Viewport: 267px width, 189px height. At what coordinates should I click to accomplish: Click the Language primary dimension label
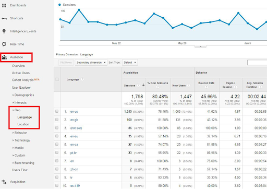(87, 54)
